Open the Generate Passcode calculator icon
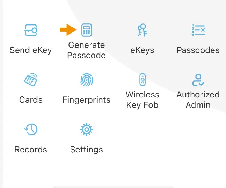Viewport: 226px width, 188px height. click(86, 30)
